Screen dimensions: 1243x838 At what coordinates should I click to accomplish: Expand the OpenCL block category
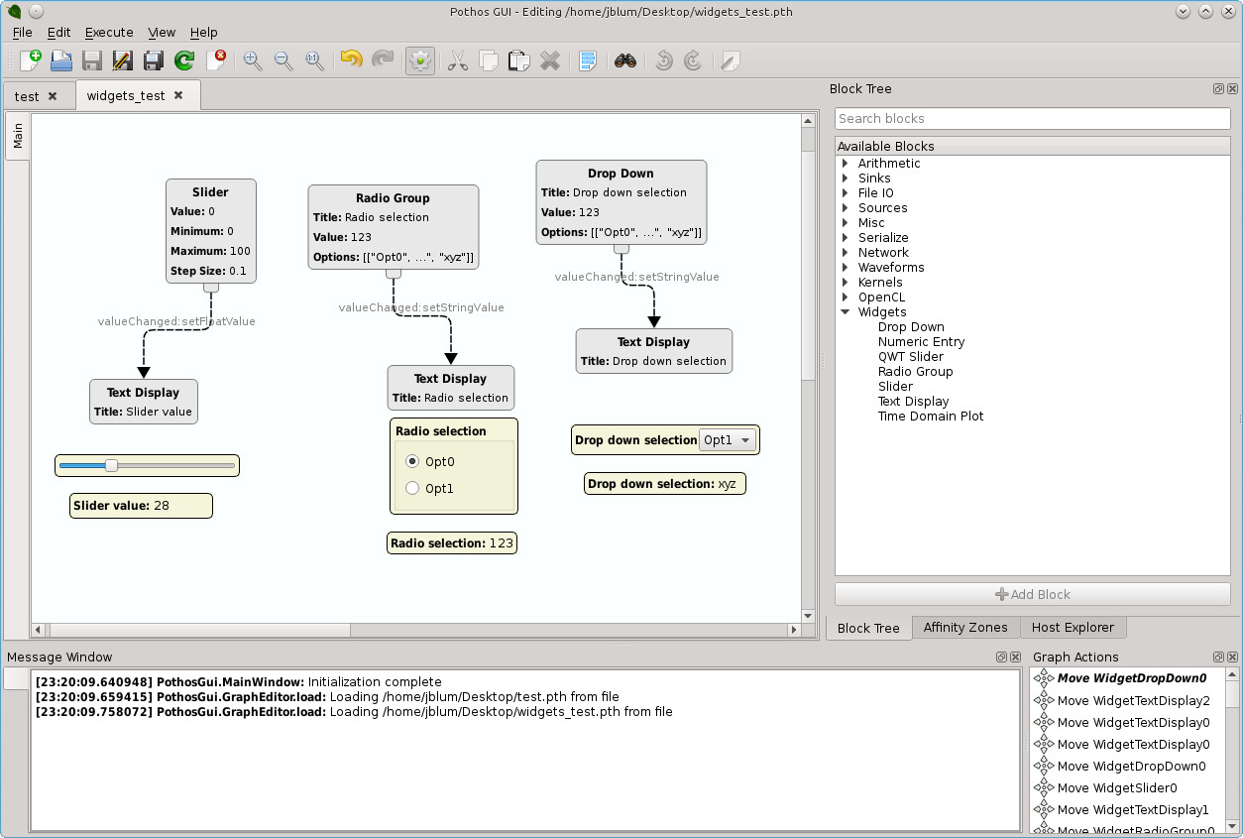point(846,298)
